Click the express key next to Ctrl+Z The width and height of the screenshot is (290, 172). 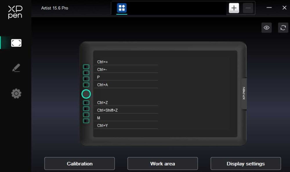click(86, 103)
